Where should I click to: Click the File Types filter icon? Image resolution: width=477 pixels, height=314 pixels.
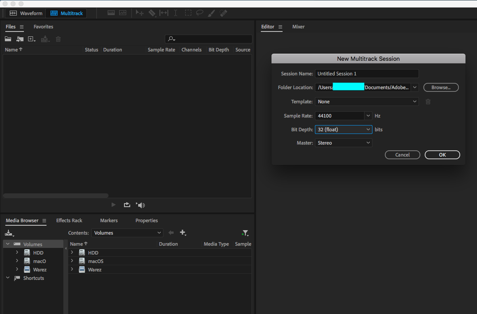[x=245, y=233]
